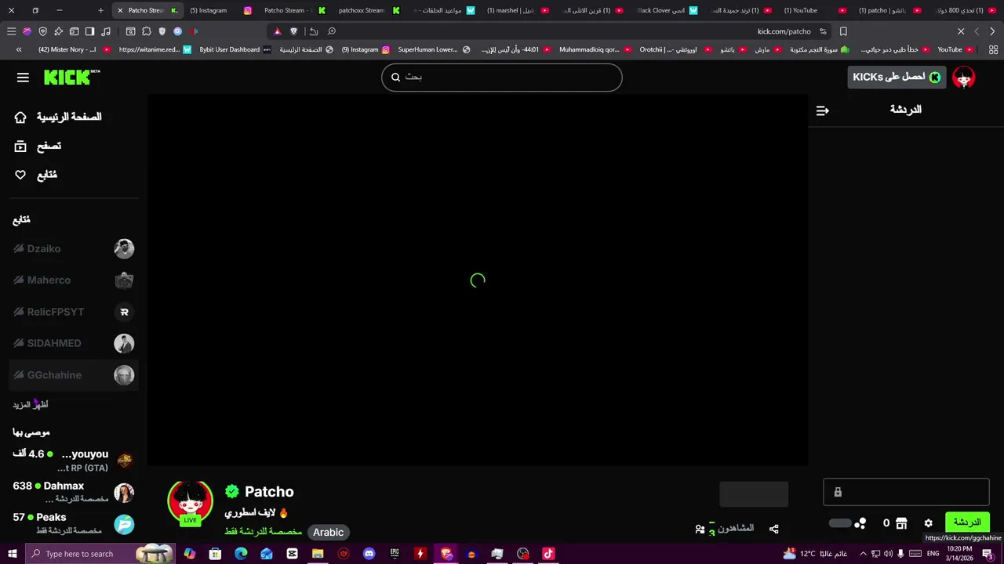Open recommended Peaks channel
This screenshot has width=1004, height=564.
(x=74, y=523)
